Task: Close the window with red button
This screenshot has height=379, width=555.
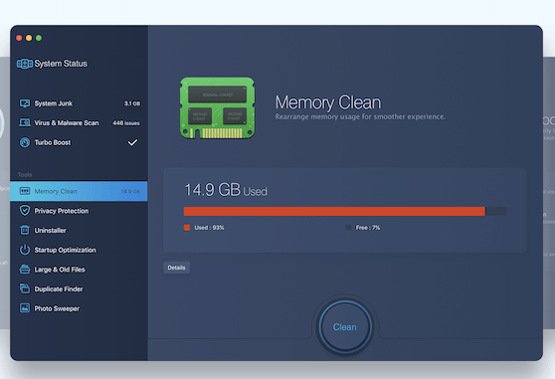Action: point(19,38)
